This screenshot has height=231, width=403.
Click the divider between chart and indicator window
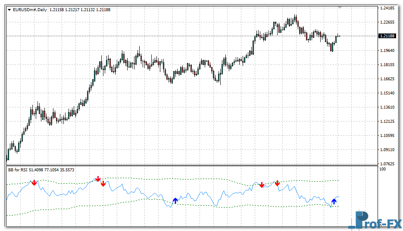tap(190, 166)
